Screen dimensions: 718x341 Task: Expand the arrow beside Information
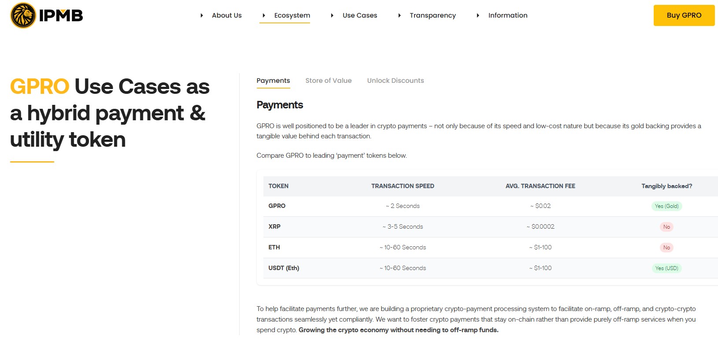[x=478, y=15]
